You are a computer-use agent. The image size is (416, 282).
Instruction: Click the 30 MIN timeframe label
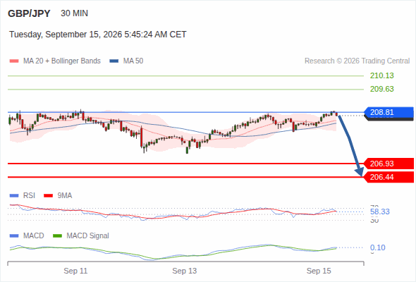(74, 13)
